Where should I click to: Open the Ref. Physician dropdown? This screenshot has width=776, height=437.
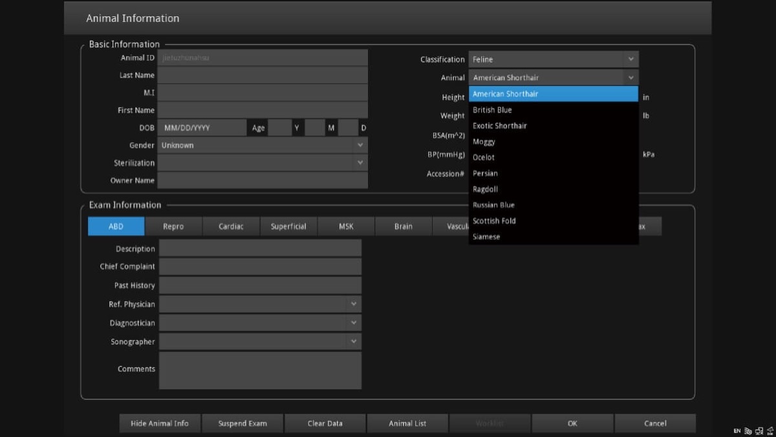click(x=354, y=304)
